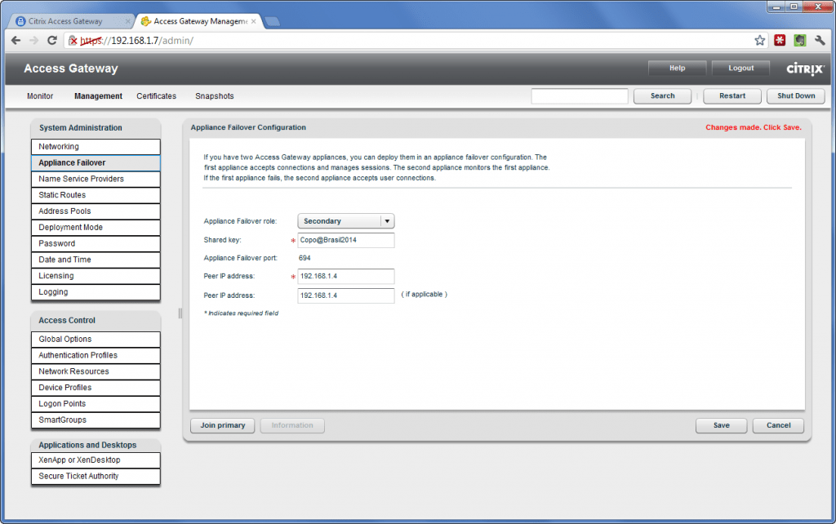
Task: Bookmark page with star icon
Action: [760, 41]
